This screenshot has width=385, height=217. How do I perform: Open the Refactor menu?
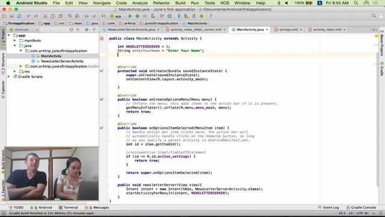[x=161, y=3]
